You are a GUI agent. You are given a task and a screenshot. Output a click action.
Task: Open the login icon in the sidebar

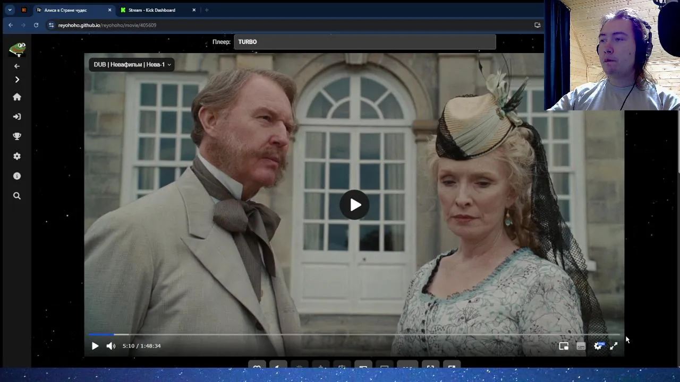17,117
